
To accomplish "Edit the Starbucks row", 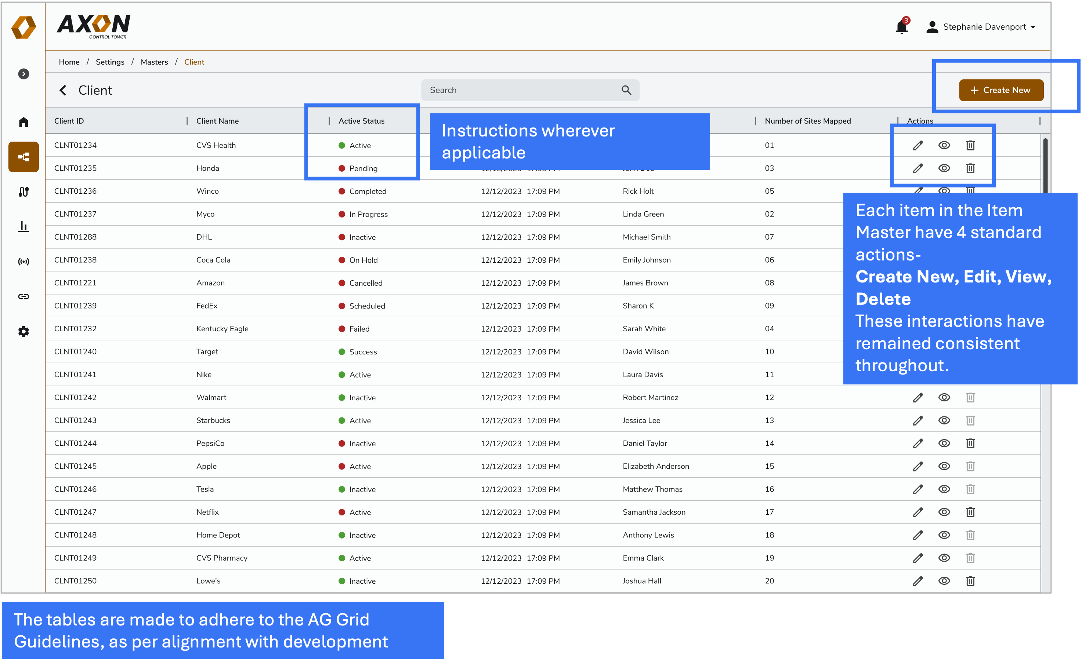I will (918, 420).
